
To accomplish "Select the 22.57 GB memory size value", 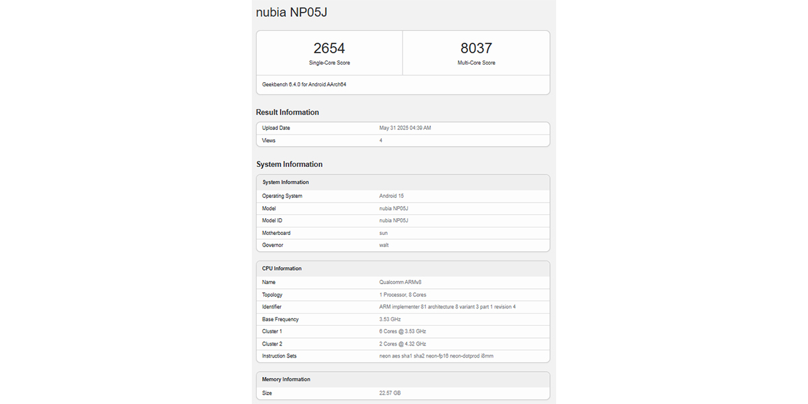I will tap(391, 393).
